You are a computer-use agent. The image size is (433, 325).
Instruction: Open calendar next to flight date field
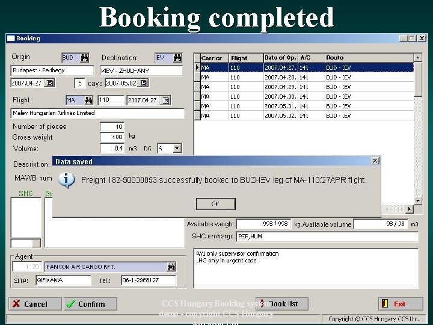point(165,101)
